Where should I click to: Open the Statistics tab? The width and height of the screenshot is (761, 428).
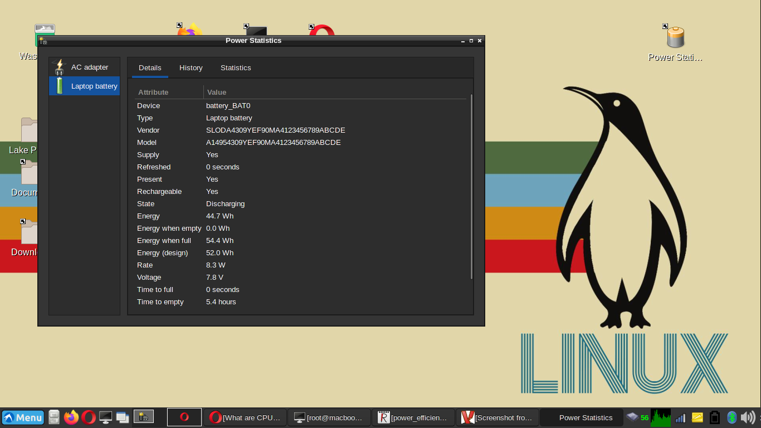point(235,67)
